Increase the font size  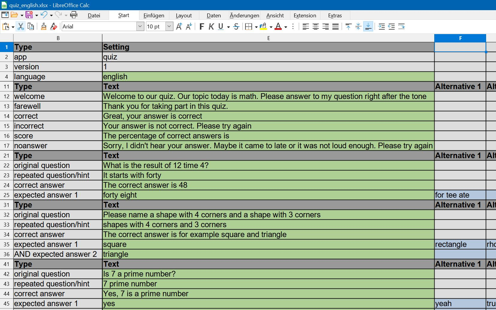[179, 27]
